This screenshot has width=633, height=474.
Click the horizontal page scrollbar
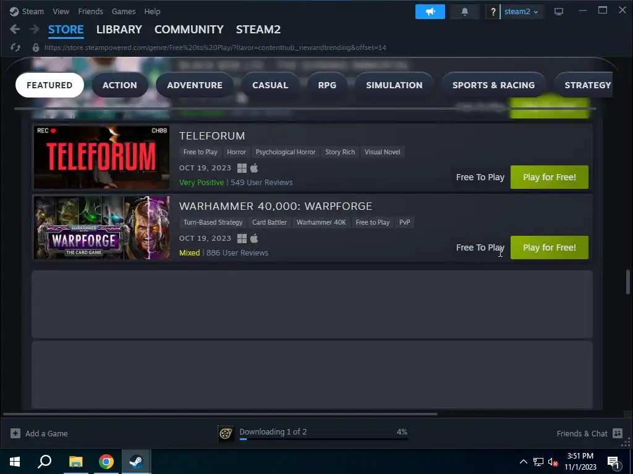(x=220, y=414)
